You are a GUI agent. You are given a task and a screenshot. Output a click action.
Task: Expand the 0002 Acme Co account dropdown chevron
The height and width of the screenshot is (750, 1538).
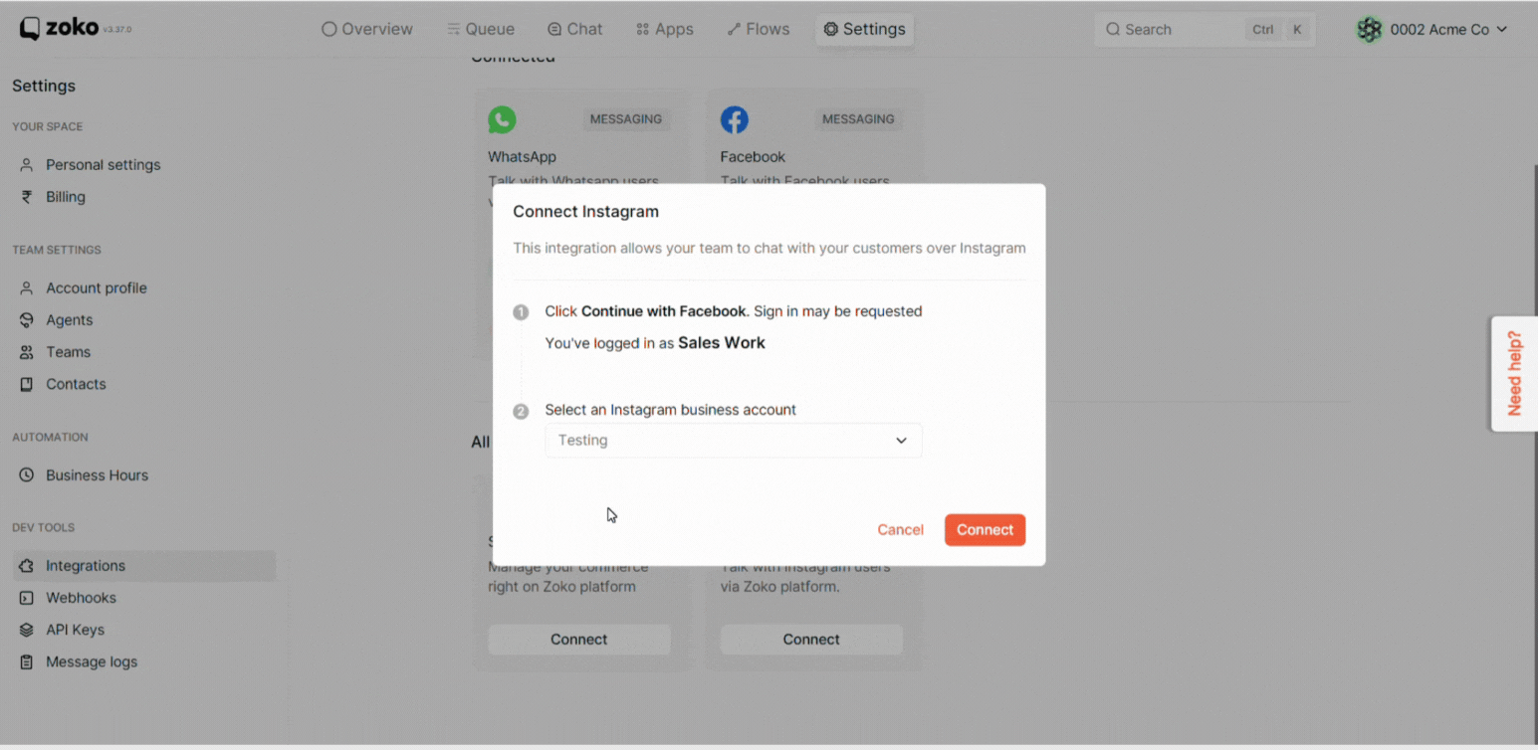(1501, 30)
